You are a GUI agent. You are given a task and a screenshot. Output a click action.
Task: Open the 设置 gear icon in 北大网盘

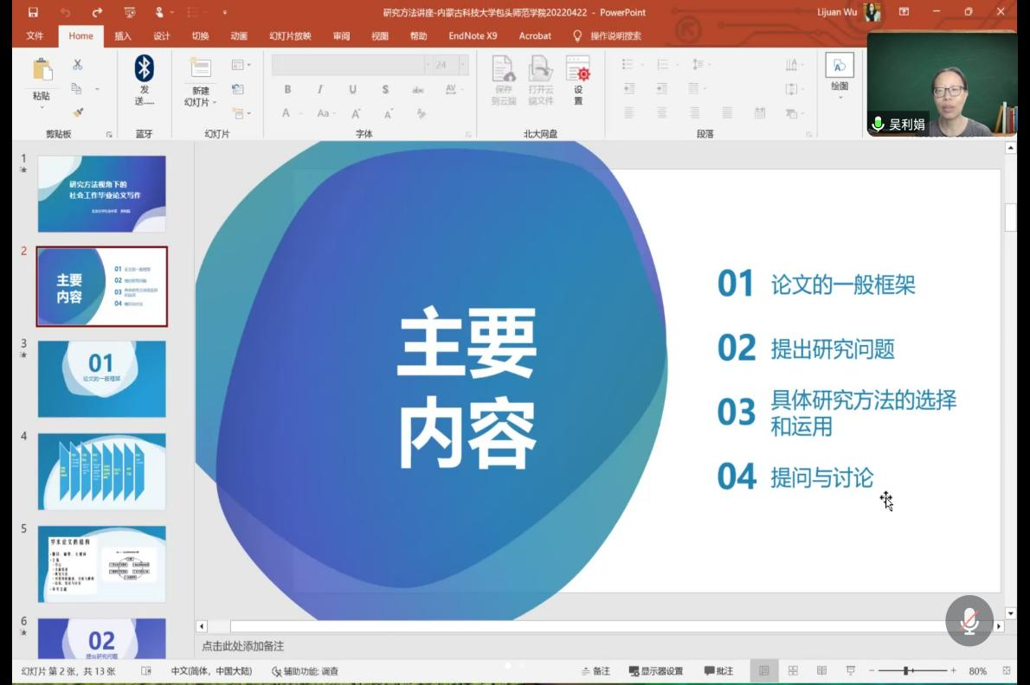[577, 70]
